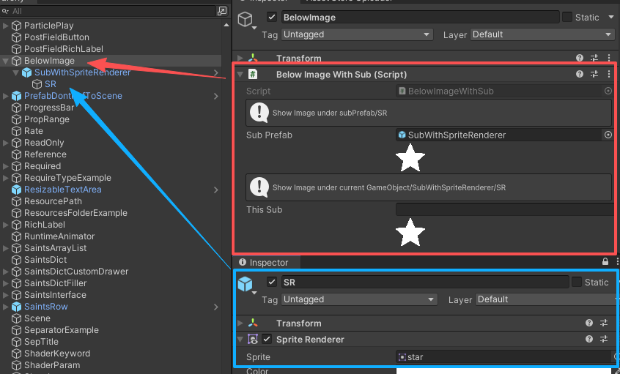
Task: Toggle the Static checkbox for BelowImage
Action: [567, 17]
